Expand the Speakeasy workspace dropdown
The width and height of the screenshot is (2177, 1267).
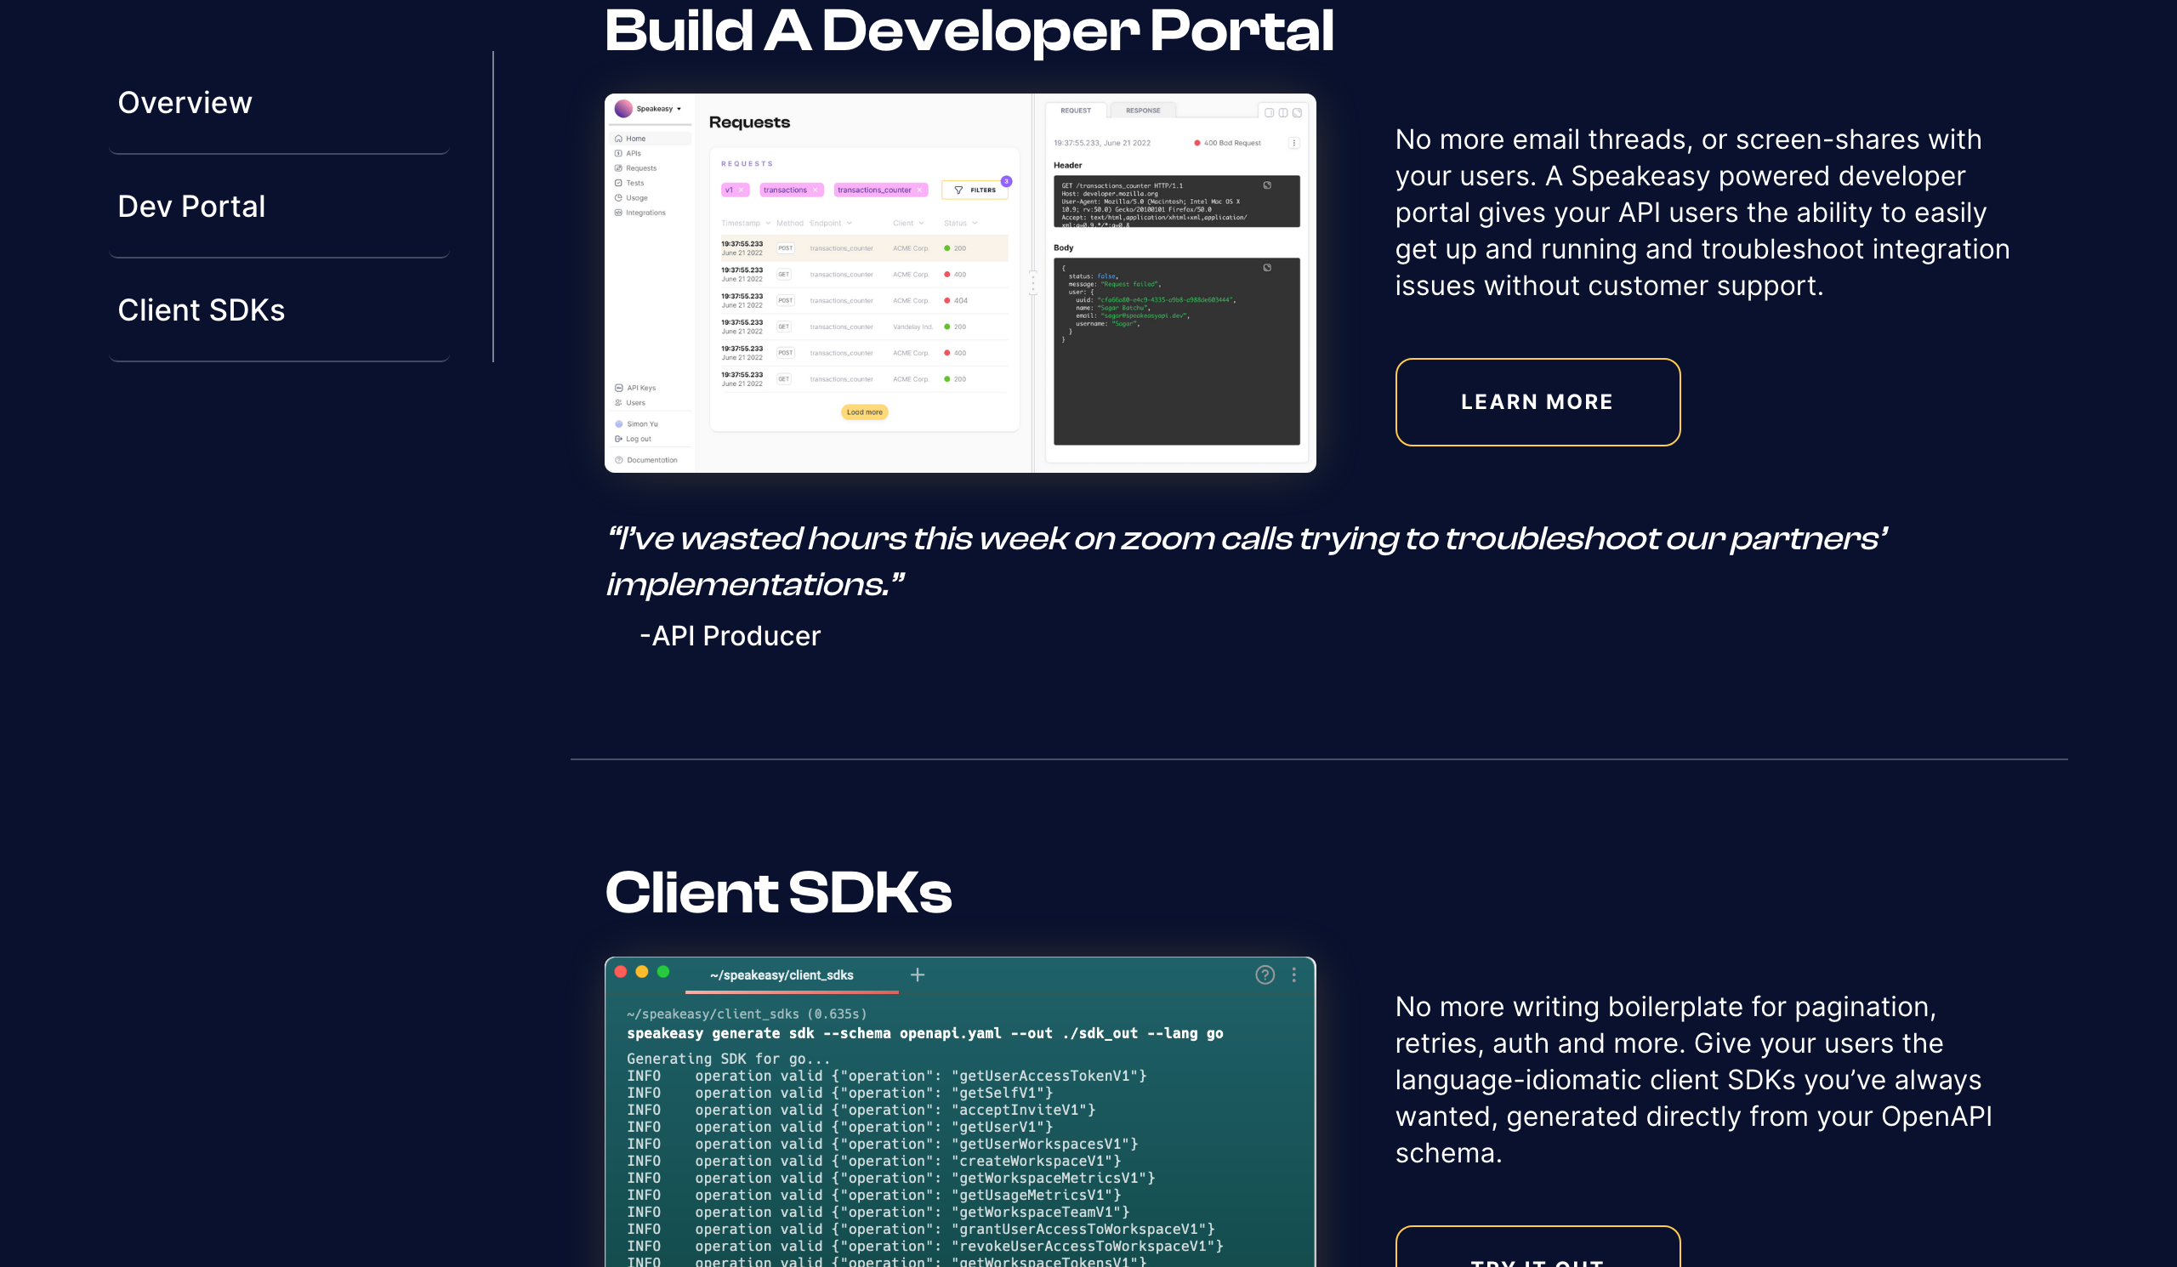pos(679,110)
